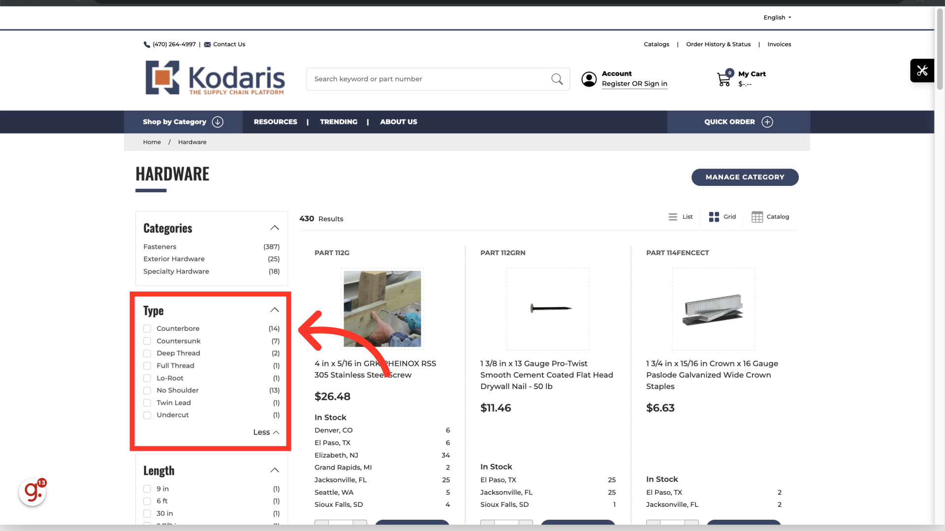945x531 pixels.
Task: Switch to Catalog view icon
Action: coord(757,217)
